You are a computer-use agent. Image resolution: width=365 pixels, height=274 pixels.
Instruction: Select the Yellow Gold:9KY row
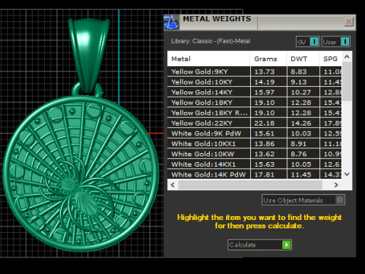point(255,72)
